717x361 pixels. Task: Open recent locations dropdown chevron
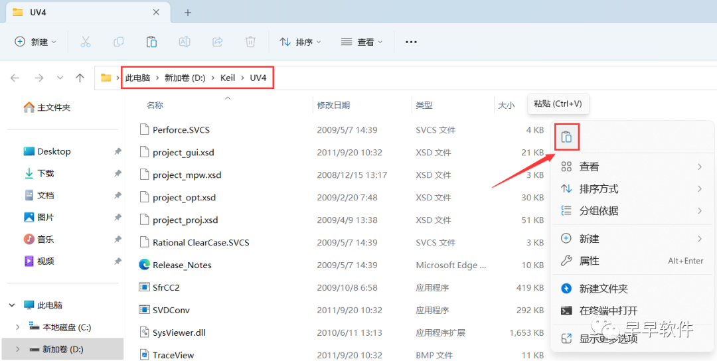coord(60,78)
